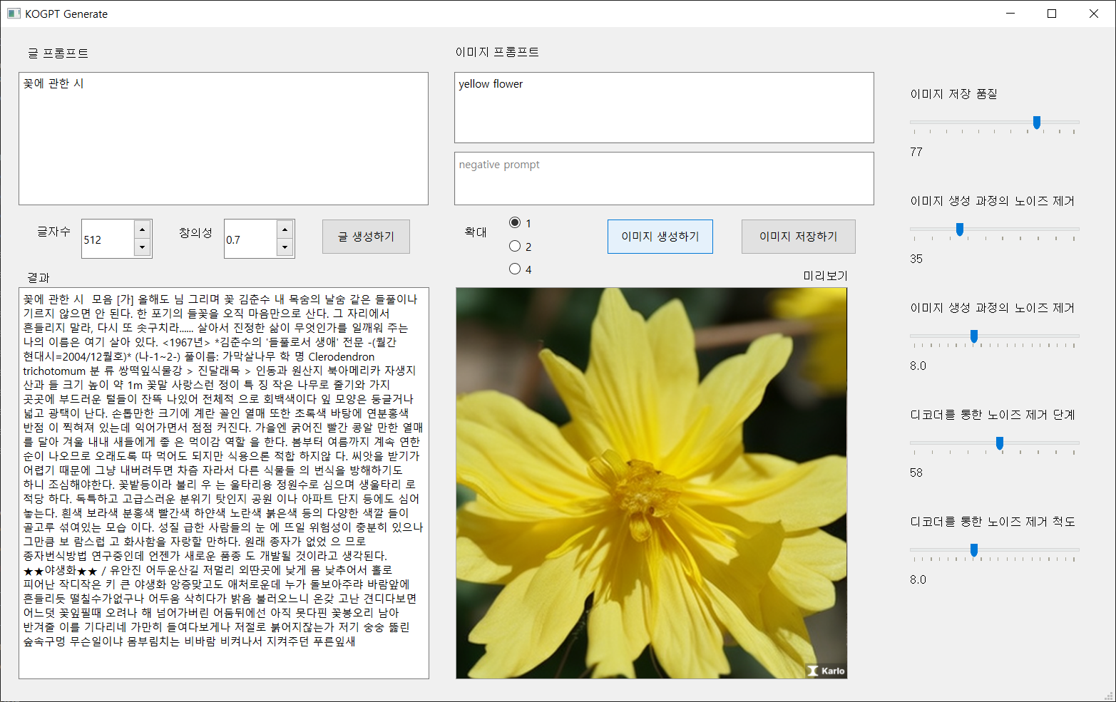Choose 4x 확대 radio button

pyautogui.click(x=515, y=269)
